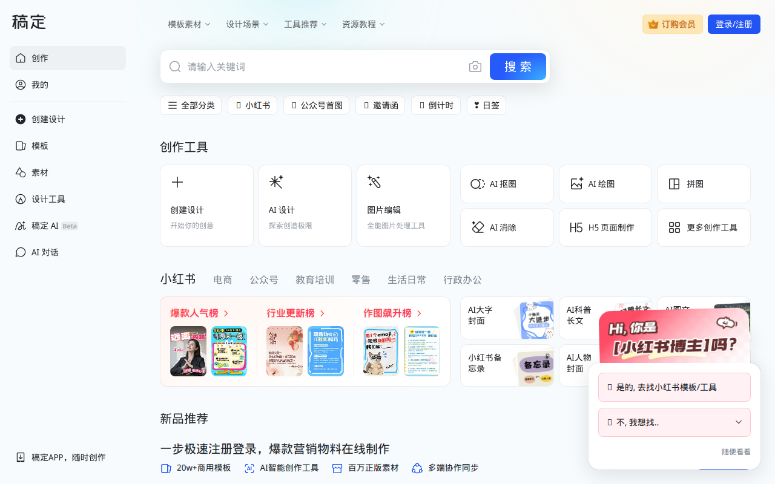This screenshot has height=484, width=775.
Task: Open 全部分类 category list
Action: (191, 105)
